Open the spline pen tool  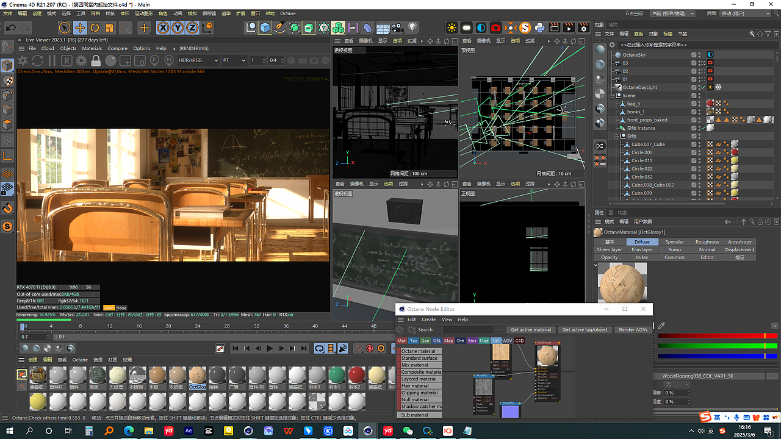280,27
